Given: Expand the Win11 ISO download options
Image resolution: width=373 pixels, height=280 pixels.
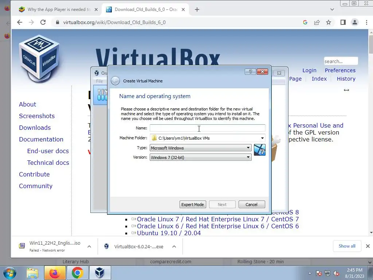Looking at the screenshot, I should (x=89, y=246).
